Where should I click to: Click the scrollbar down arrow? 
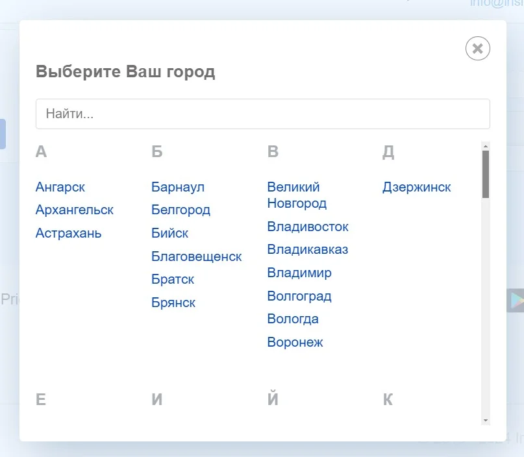(x=486, y=420)
